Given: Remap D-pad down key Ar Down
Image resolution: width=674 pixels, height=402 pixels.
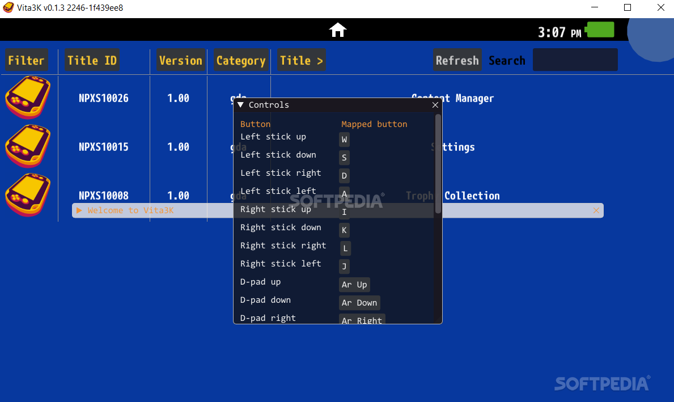Looking at the screenshot, I should point(359,303).
